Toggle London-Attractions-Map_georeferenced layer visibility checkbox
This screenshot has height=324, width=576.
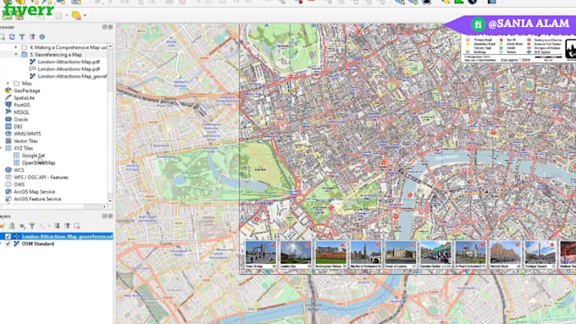point(8,237)
